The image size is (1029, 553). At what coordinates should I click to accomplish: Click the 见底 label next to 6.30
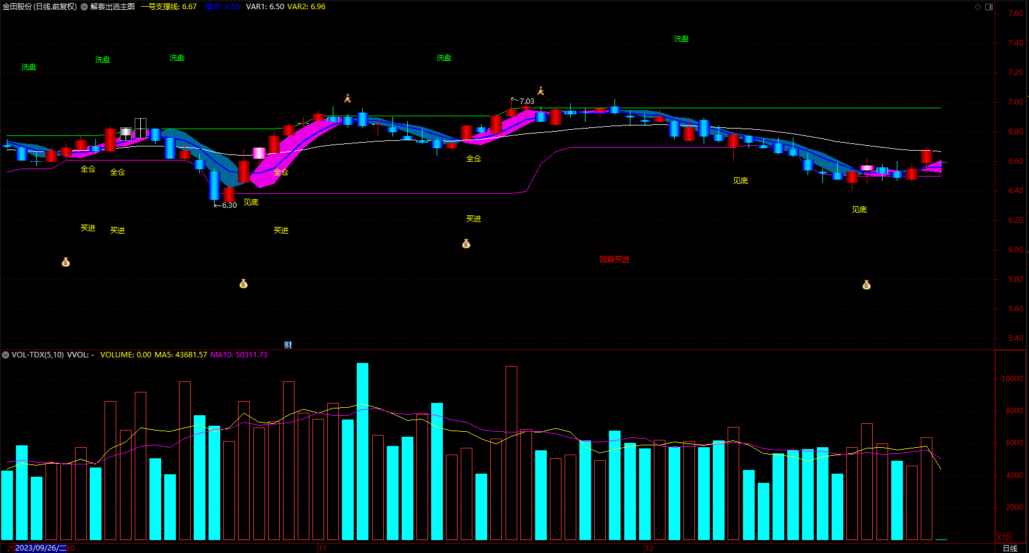point(251,202)
